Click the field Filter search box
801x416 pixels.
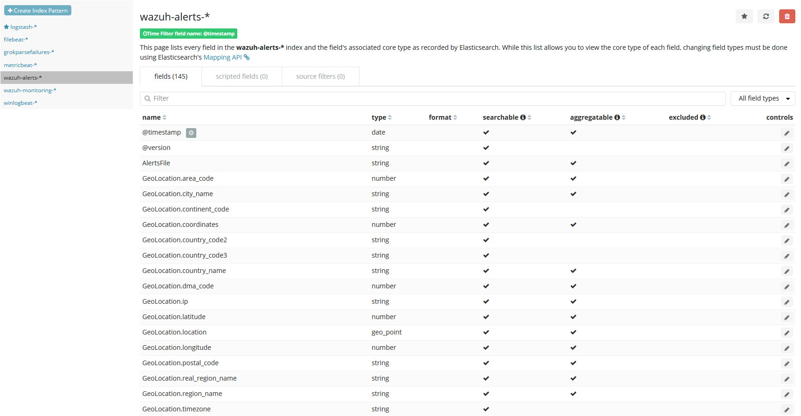(x=433, y=98)
